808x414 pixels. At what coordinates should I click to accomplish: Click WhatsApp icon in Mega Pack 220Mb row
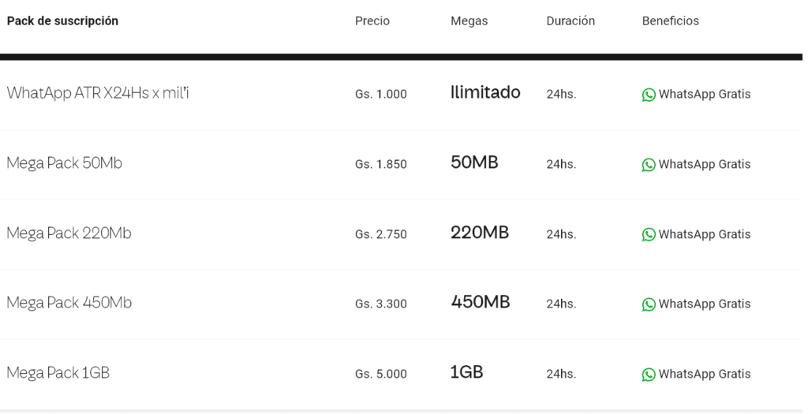pyautogui.click(x=649, y=234)
